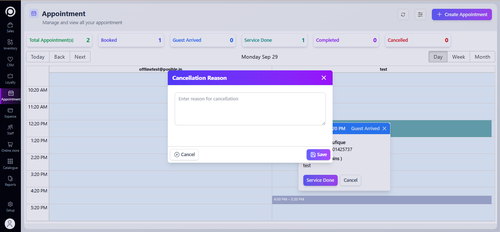500x232 pixels.
Task: Open the Sales section in sidebar
Action: tap(10, 27)
